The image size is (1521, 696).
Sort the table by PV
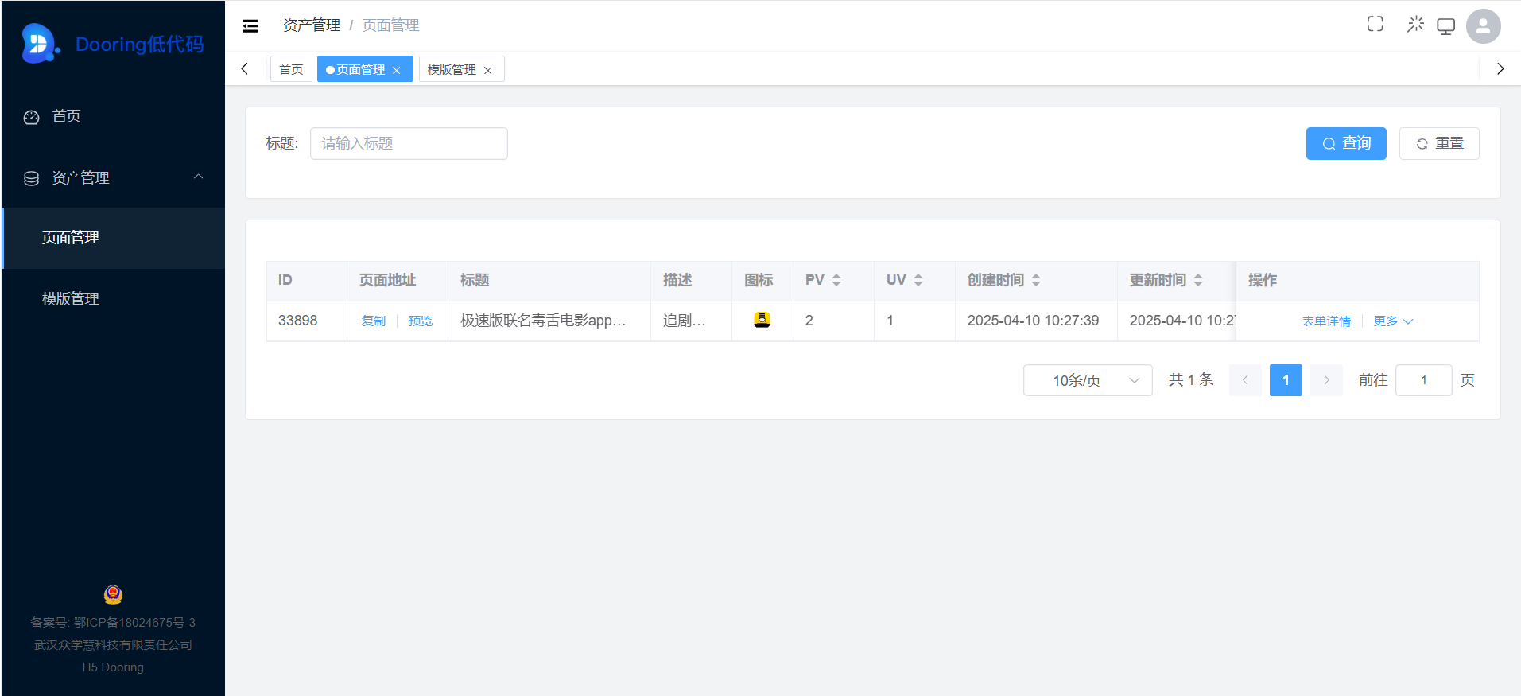pyautogui.click(x=836, y=280)
